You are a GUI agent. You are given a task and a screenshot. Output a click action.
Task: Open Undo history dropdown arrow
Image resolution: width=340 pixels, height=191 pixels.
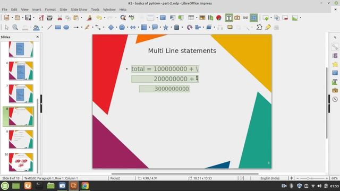tap(104, 18)
